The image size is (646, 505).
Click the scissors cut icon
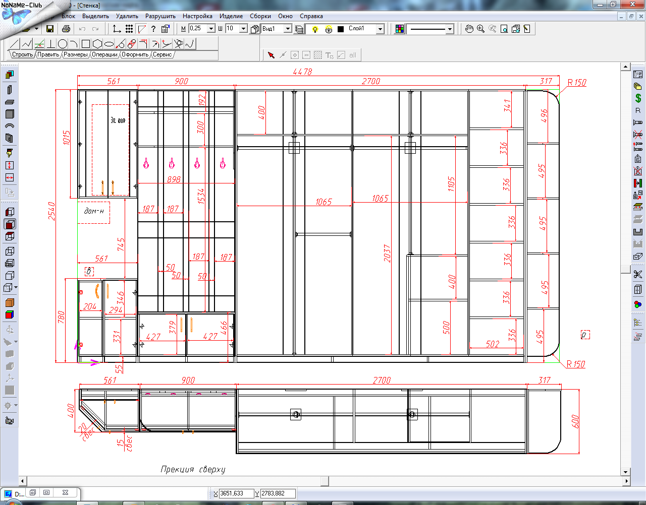pos(638,274)
